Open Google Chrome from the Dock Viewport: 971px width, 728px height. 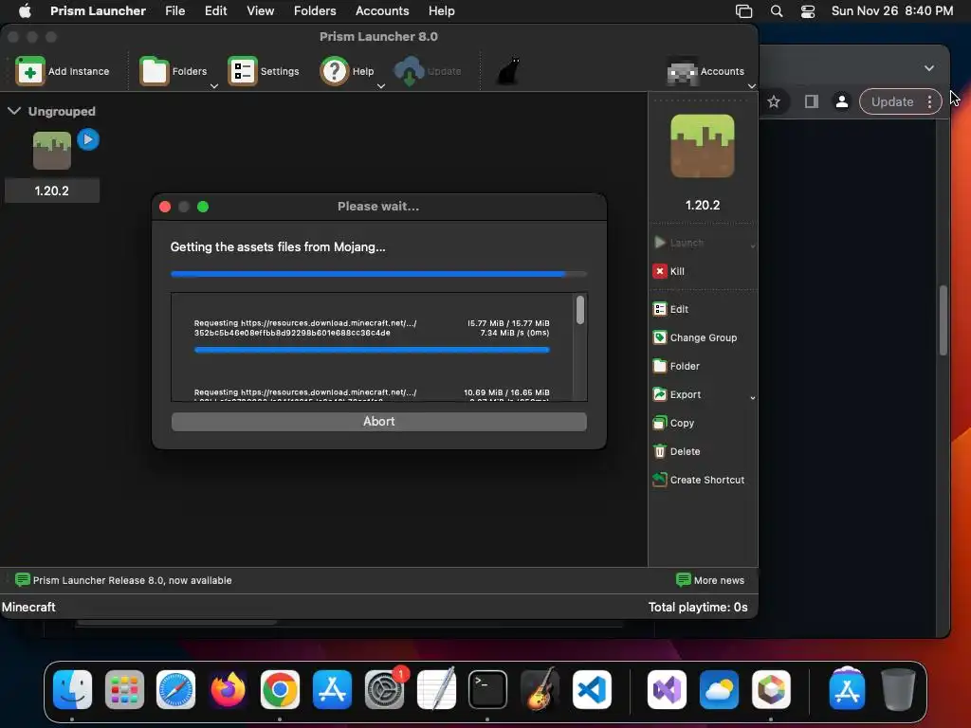[x=280, y=690]
